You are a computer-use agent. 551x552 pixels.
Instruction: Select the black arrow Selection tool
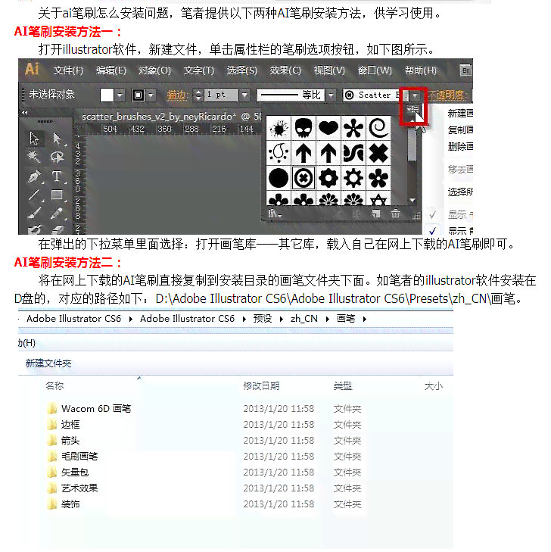(34, 139)
